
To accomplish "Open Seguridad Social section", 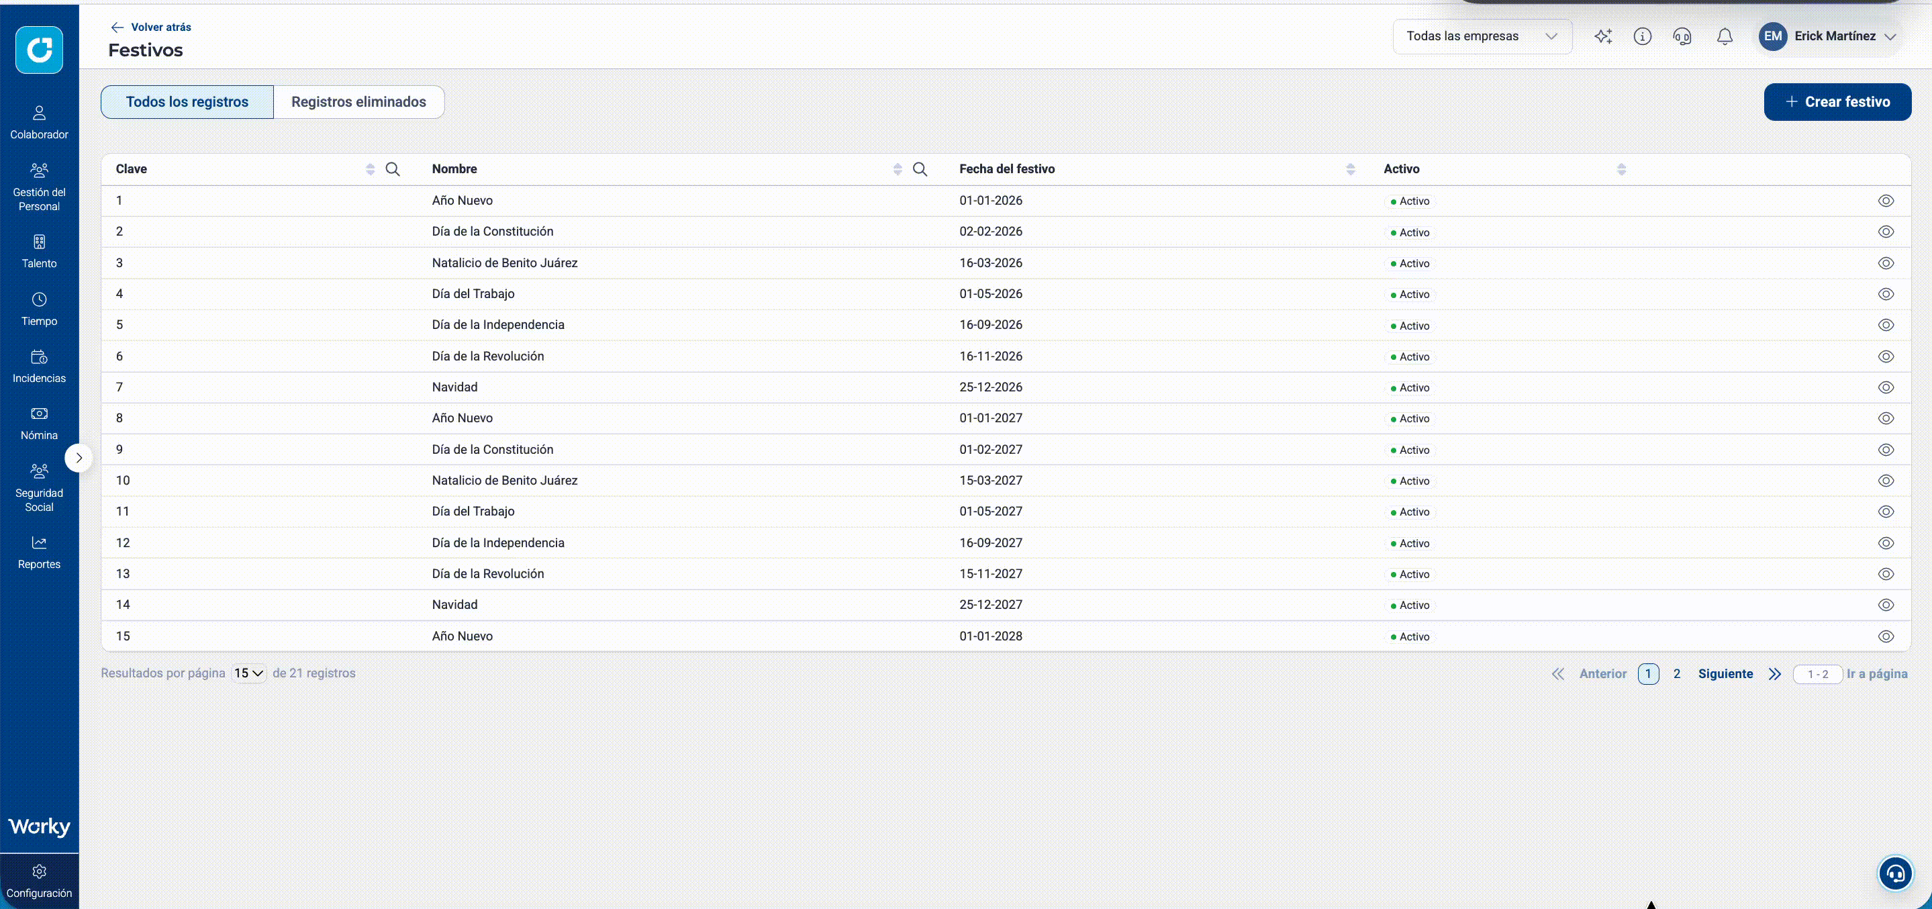I will [39, 488].
